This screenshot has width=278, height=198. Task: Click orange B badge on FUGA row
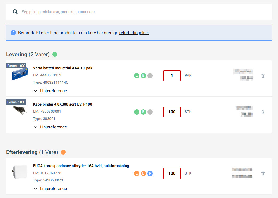coord(143,173)
